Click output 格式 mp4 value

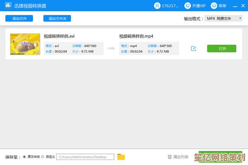(x=134, y=46)
